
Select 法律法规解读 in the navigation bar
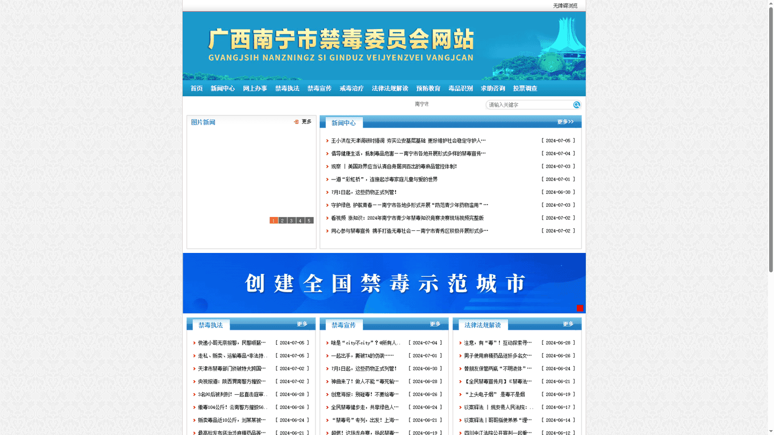pos(390,89)
